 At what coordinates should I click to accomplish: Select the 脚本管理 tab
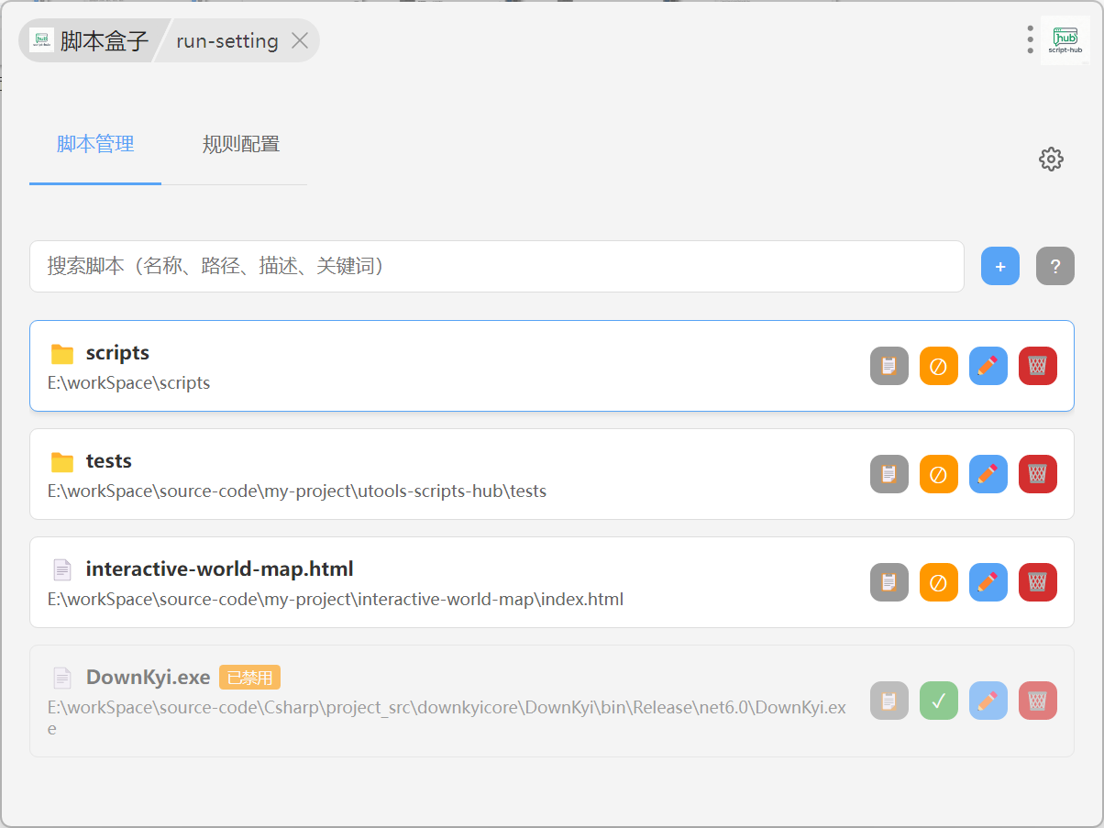pyautogui.click(x=95, y=144)
